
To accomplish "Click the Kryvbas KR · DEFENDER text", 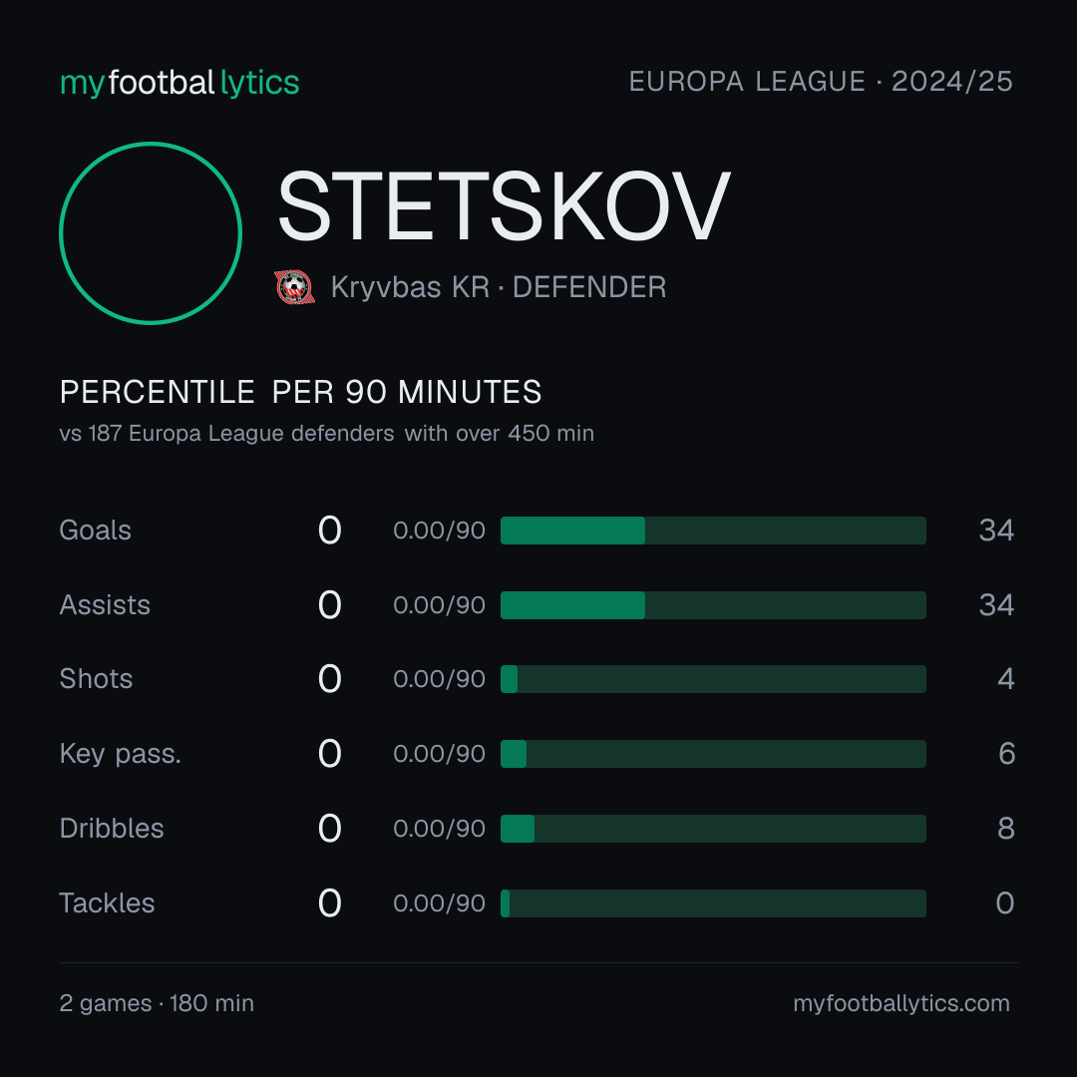I will click(x=499, y=287).
